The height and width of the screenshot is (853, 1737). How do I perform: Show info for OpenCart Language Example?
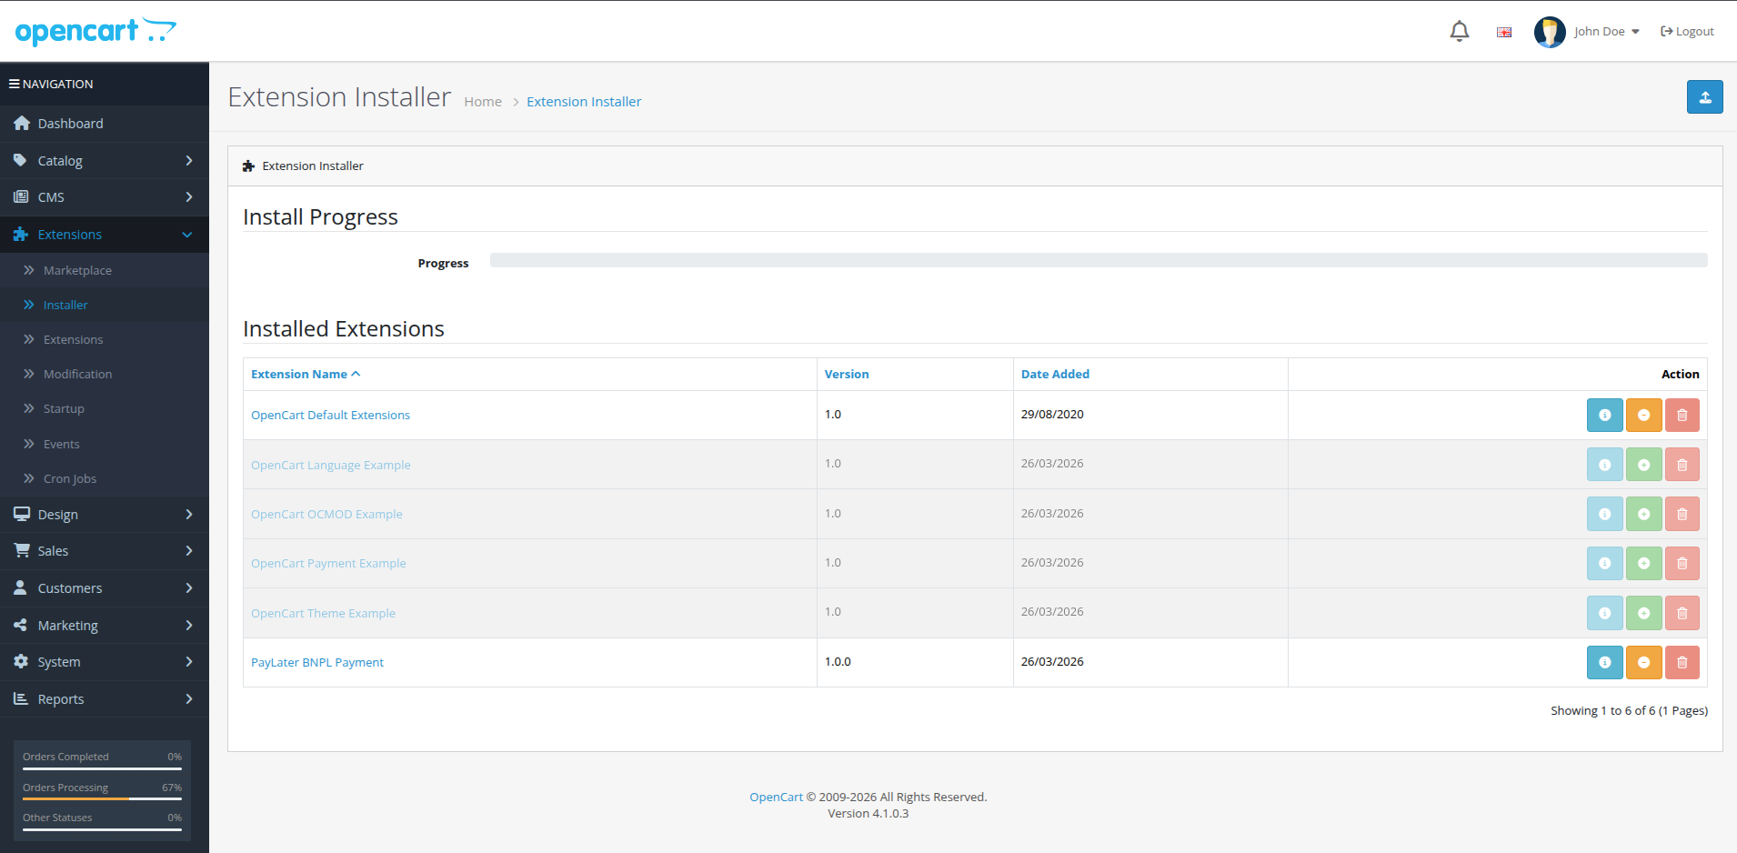pos(1605,465)
